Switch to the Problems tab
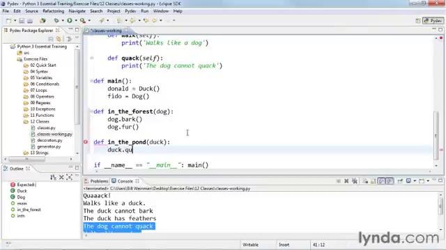446x250 pixels. [x=96, y=181]
